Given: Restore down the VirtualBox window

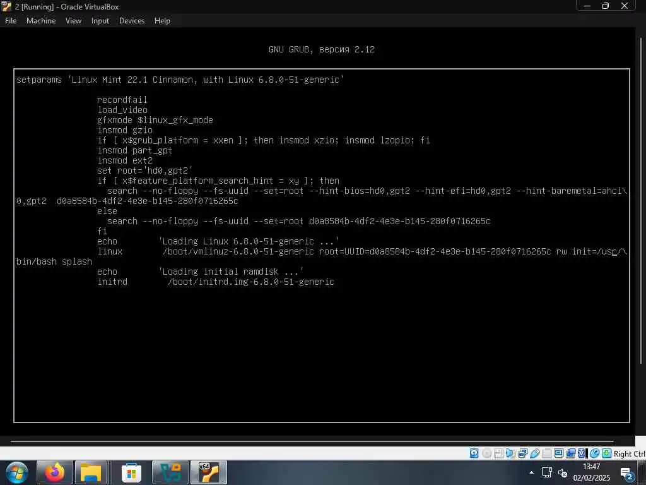Looking at the screenshot, I should pos(605,6).
